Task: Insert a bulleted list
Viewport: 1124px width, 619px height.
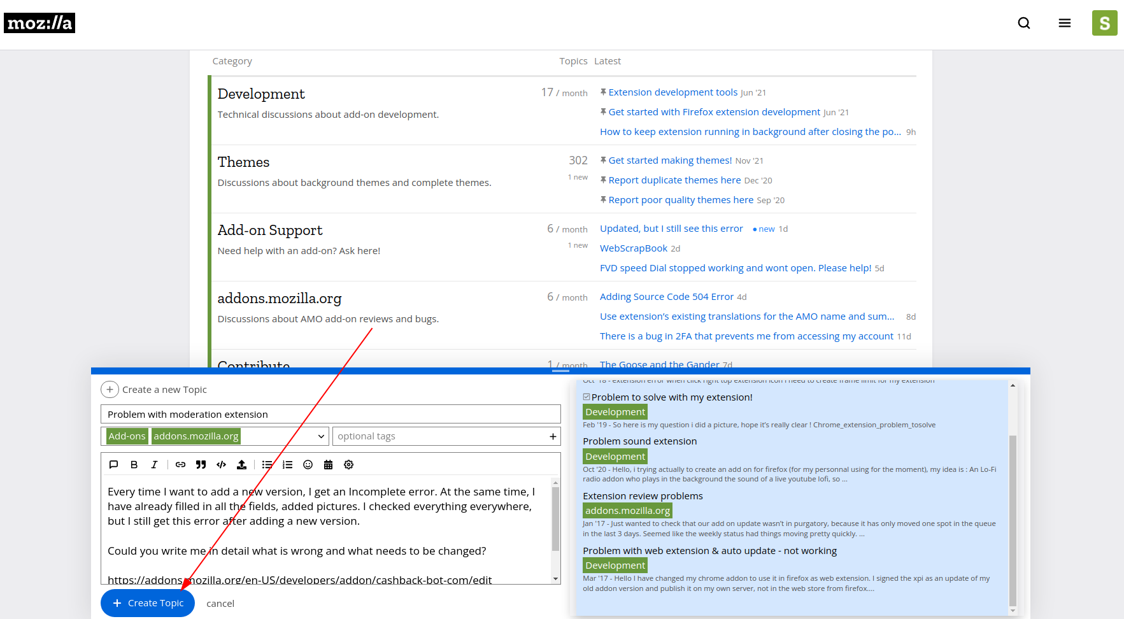Action: tap(267, 465)
